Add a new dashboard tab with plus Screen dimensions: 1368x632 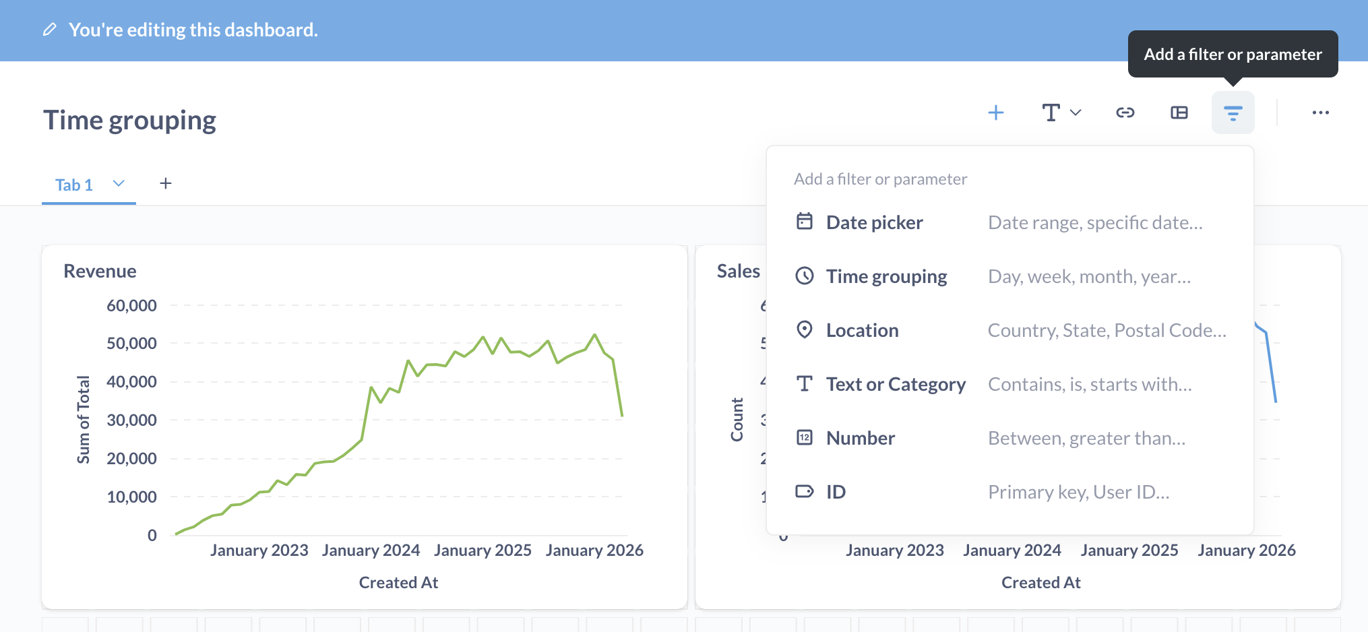coord(165,183)
